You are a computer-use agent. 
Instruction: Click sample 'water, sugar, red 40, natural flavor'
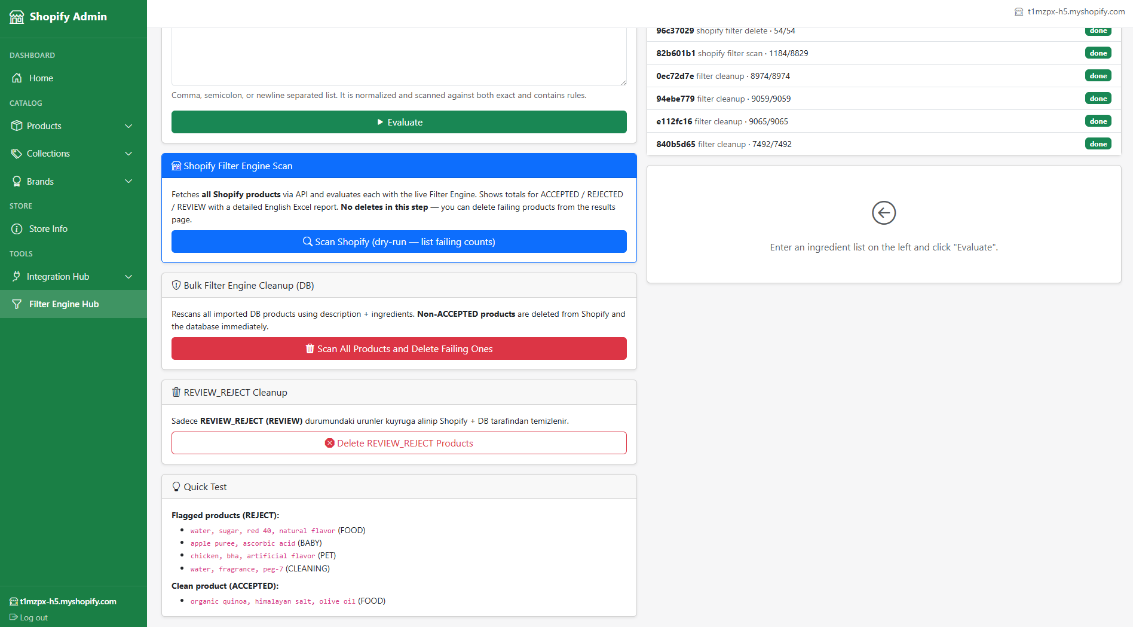263,531
